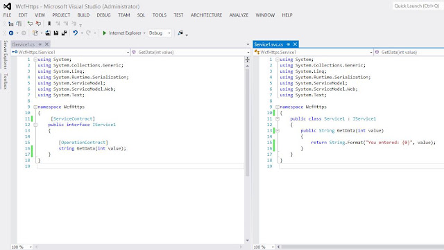Open the Toolbox side tab
Viewport: 444px width, 250px height.
coord(5,81)
